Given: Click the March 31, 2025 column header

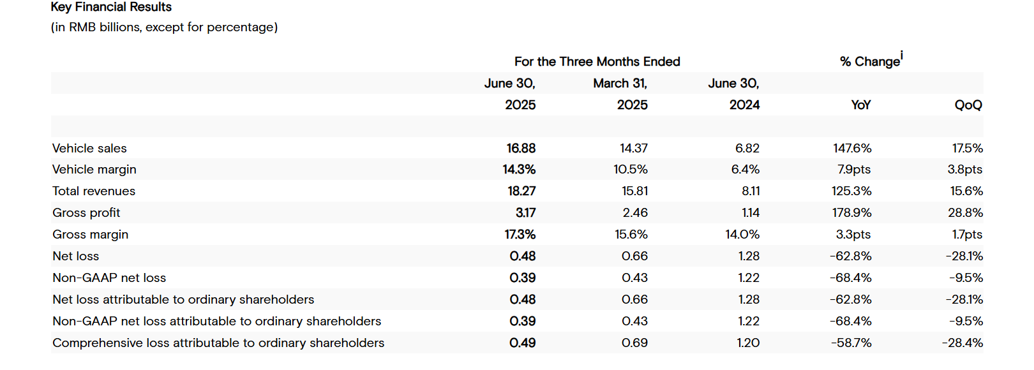Looking at the screenshot, I should [620, 94].
